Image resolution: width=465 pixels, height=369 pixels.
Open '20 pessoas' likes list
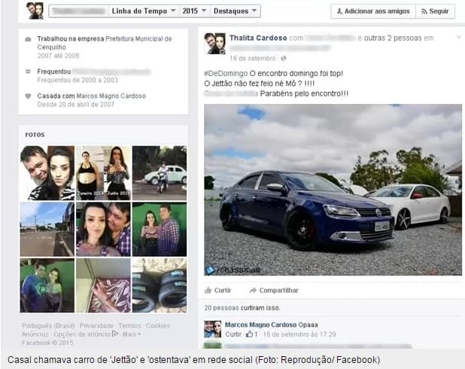coord(221,308)
